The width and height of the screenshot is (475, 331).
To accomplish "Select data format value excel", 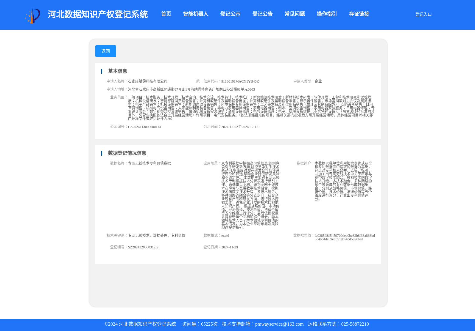I will 225,236.
